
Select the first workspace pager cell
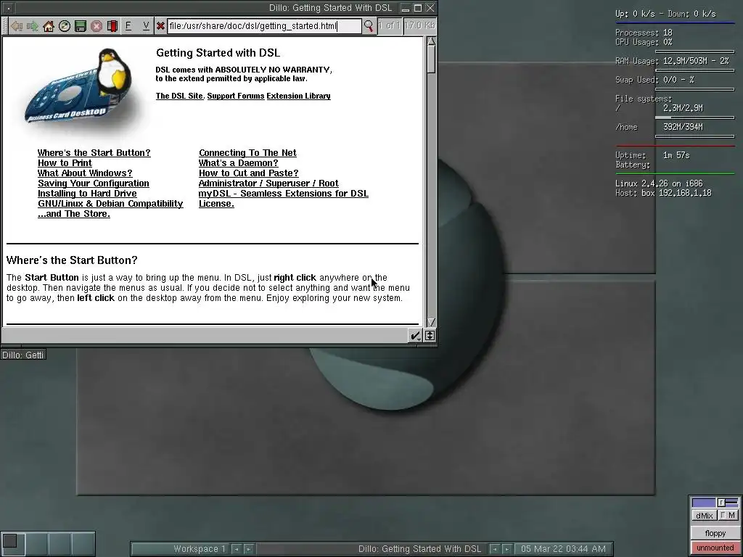13,543
